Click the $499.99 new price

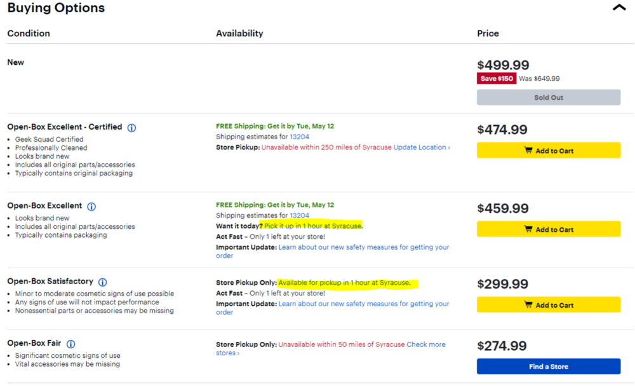[503, 65]
